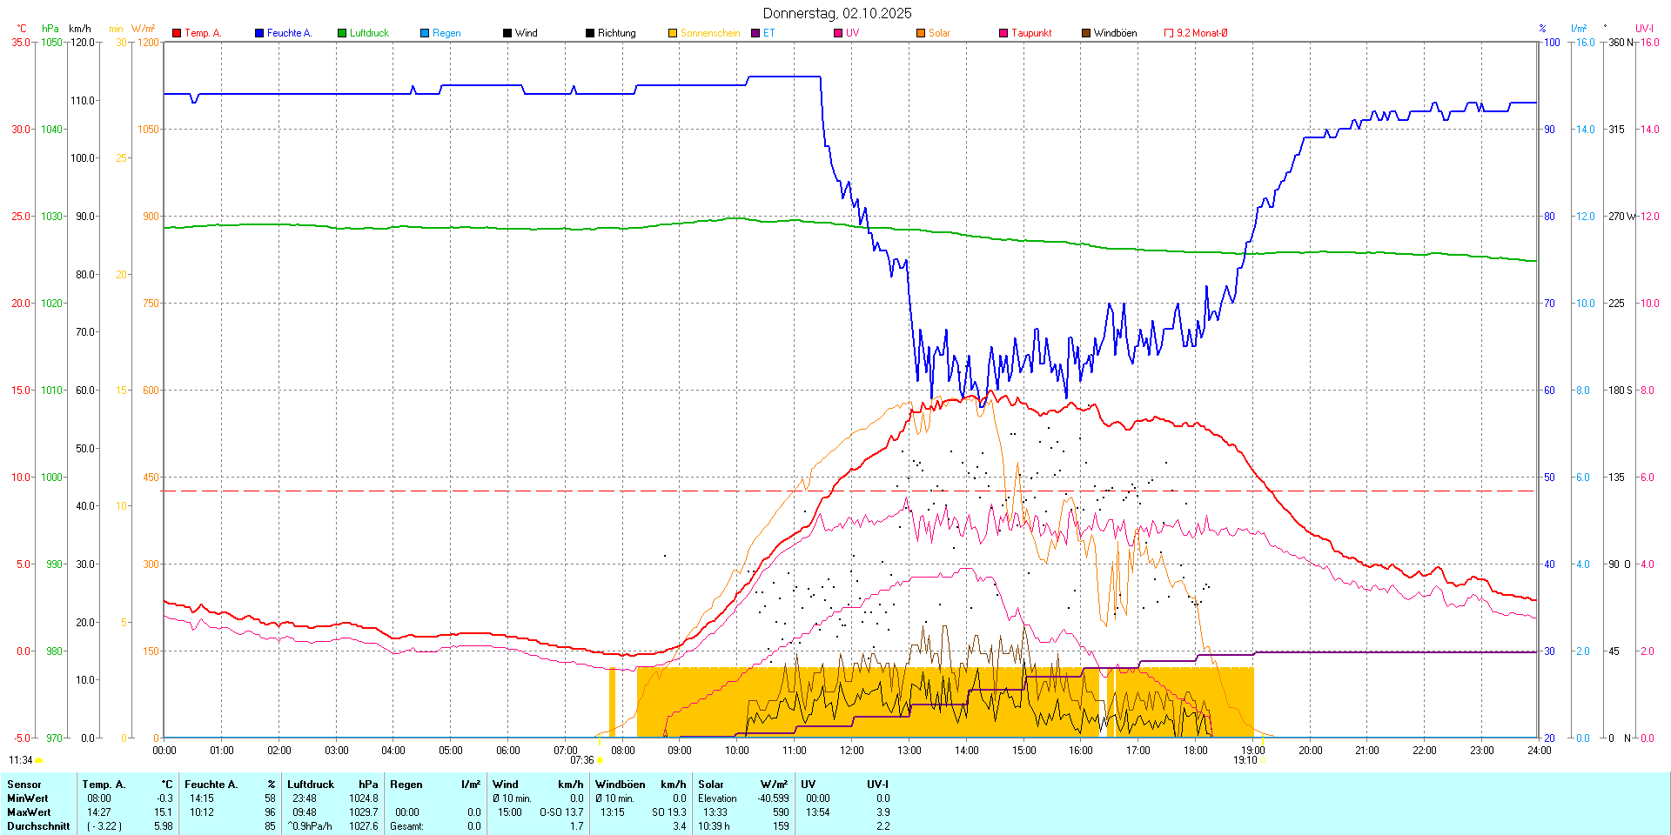The height and width of the screenshot is (835, 1671).
Task: Toggle the pink Taupunkt legend box
Action: 1003,33
